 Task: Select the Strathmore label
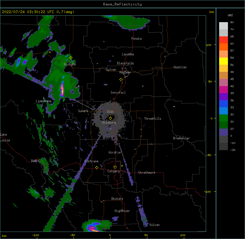coord(147,173)
